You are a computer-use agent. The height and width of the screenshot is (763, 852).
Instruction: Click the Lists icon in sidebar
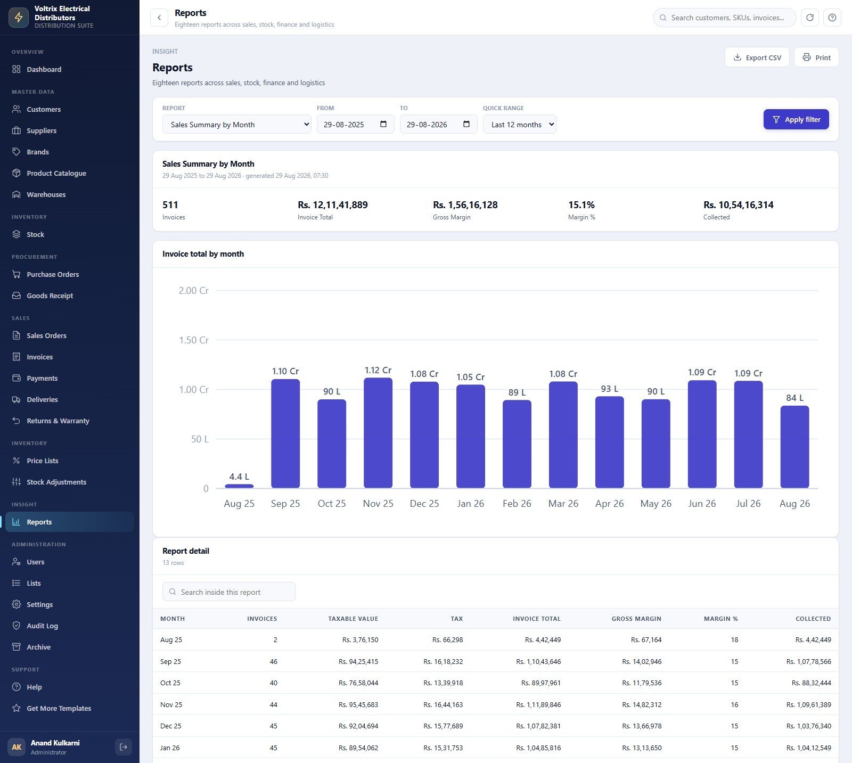(x=17, y=583)
